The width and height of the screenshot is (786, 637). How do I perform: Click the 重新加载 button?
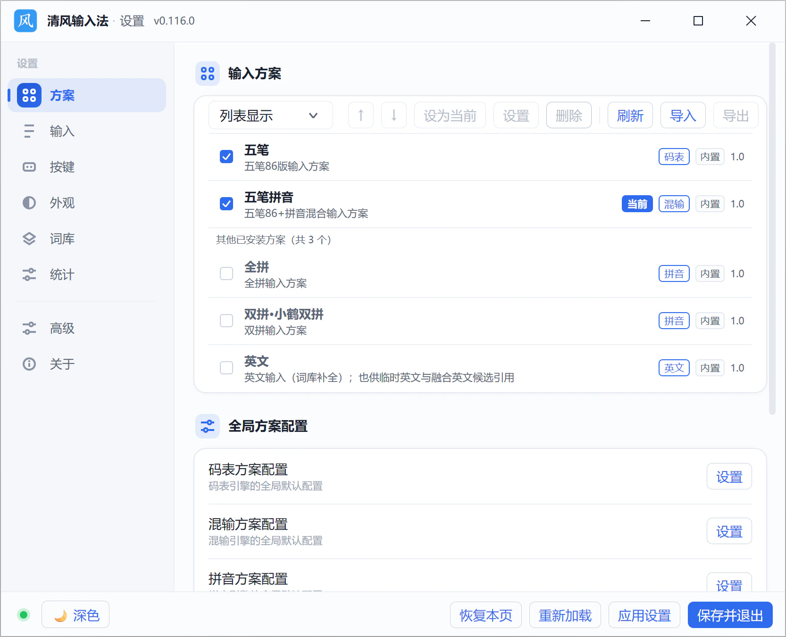click(x=565, y=615)
